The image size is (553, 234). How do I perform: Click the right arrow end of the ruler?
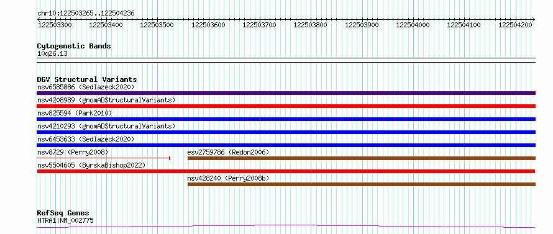pyautogui.click(x=534, y=19)
